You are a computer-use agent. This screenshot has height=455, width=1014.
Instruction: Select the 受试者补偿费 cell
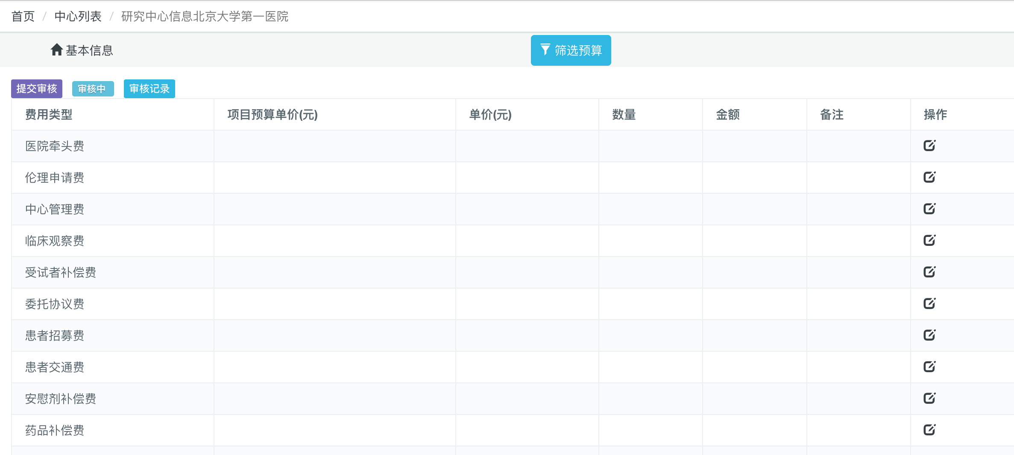tap(113, 272)
